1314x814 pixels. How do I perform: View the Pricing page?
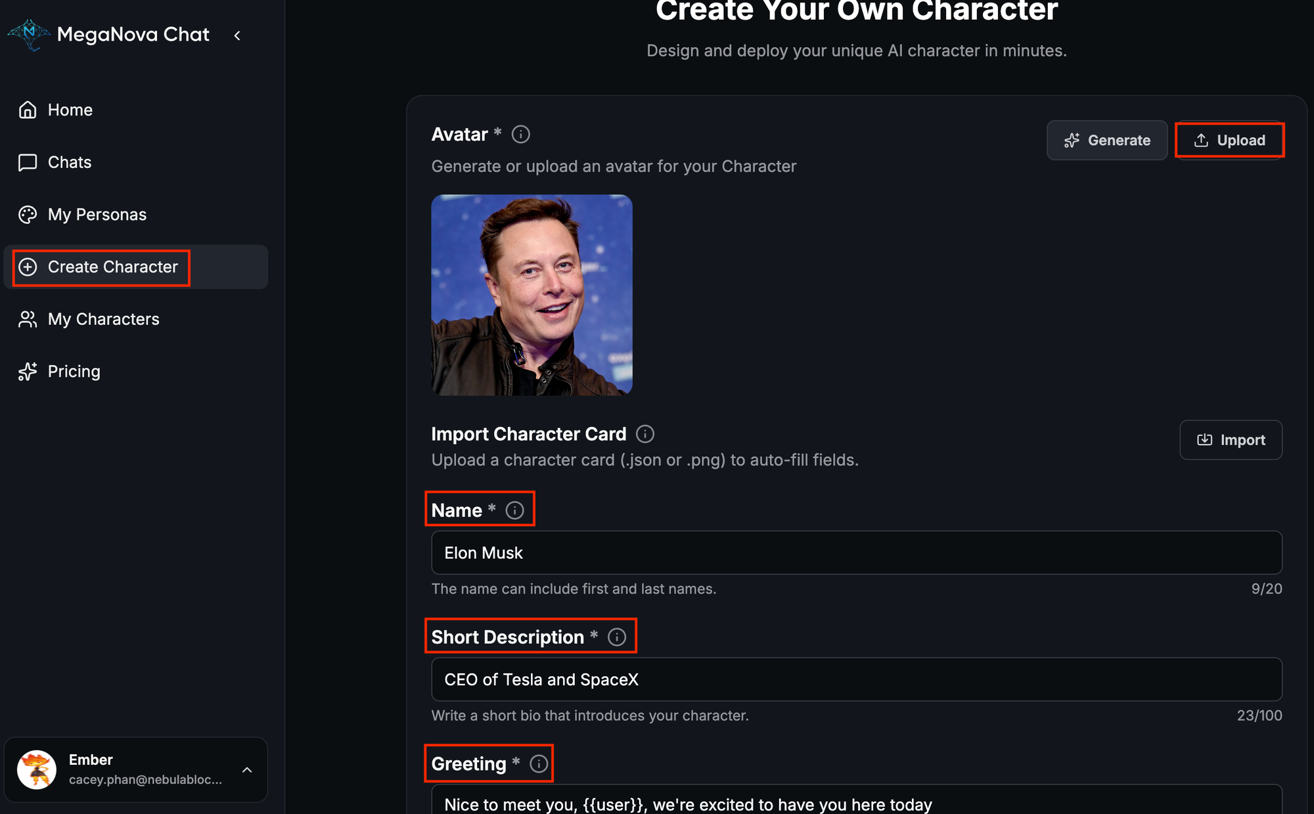coord(74,372)
